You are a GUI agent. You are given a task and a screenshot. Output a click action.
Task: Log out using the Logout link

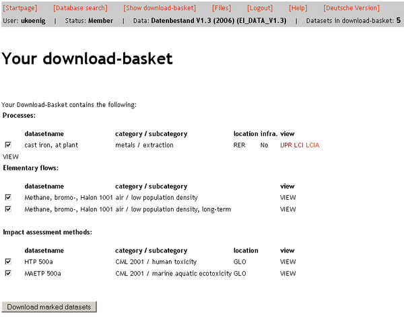pyautogui.click(x=260, y=8)
